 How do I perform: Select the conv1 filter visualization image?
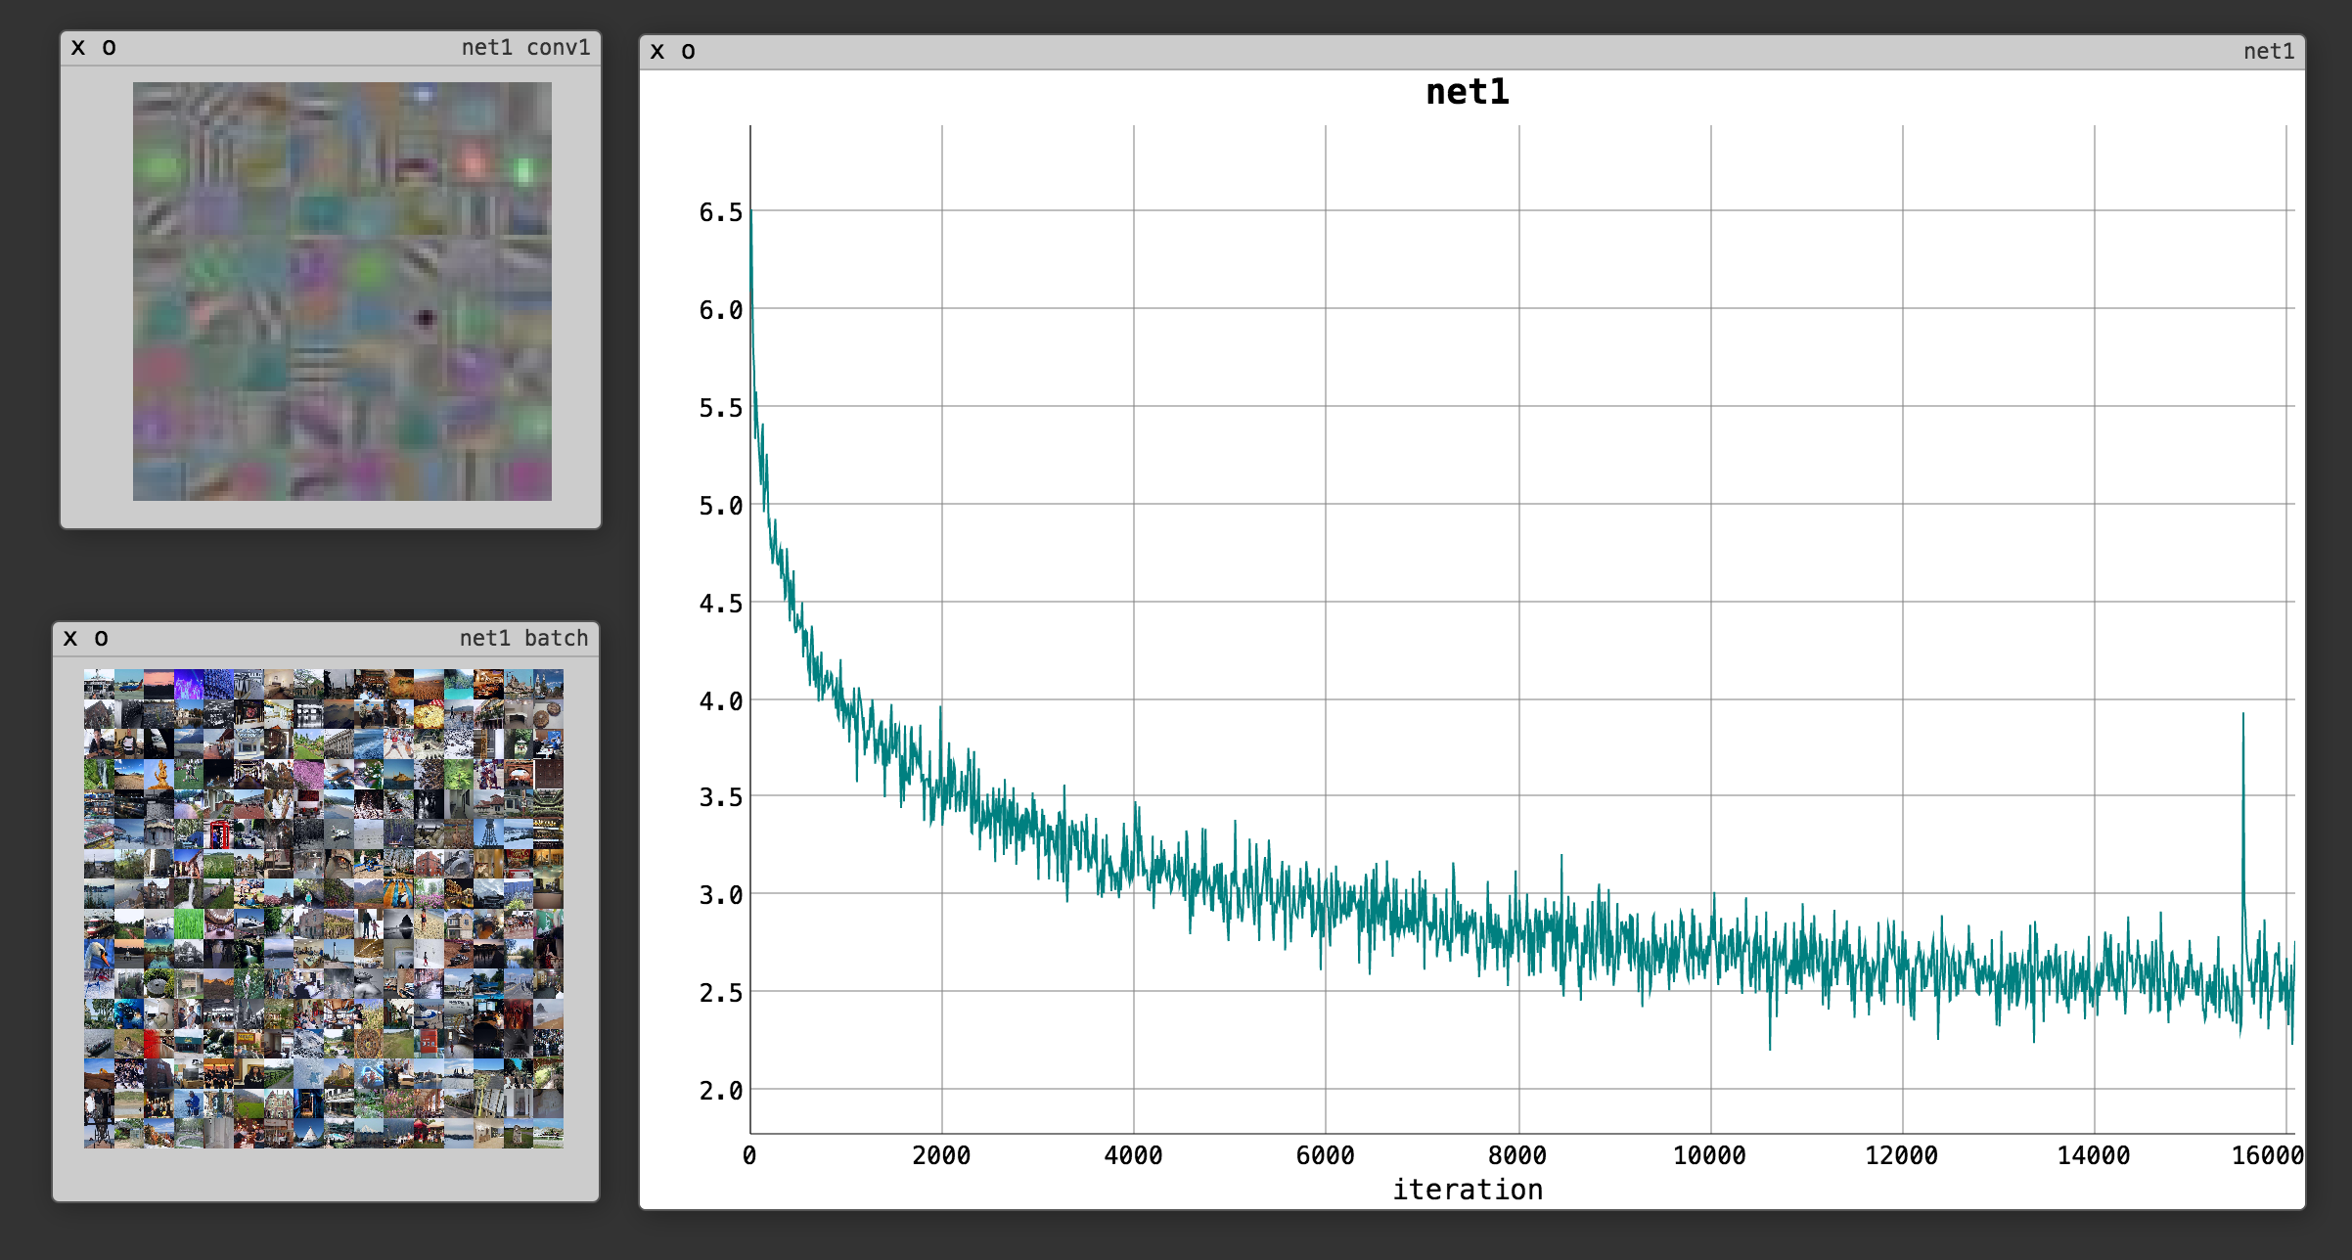tap(342, 292)
